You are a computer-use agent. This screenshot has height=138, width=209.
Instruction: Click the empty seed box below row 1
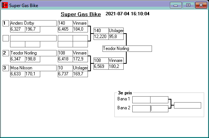pyautogui.click(x=6, y=38)
